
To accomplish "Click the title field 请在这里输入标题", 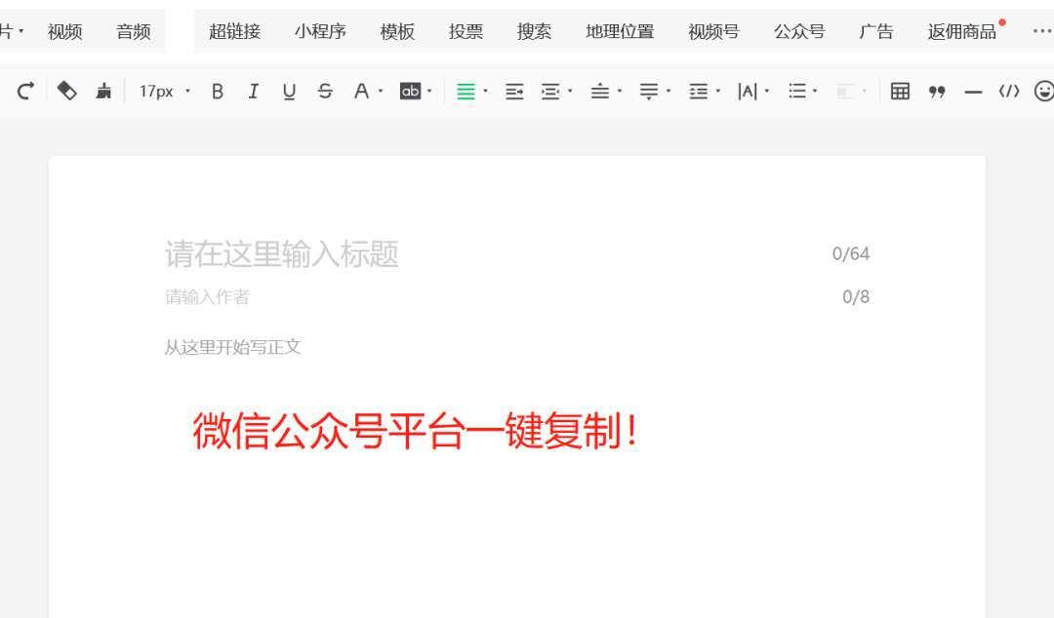I will [282, 254].
